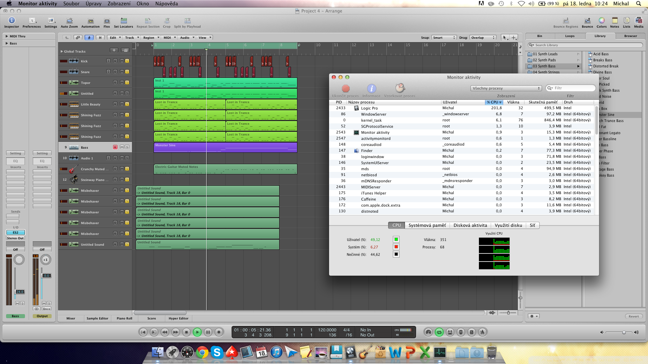This screenshot has width=648, height=364.
Task: Click the Revert button in Library
Action: [x=633, y=316]
